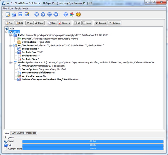Click the stacked books icon
168x155 pixels.
point(72,15)
